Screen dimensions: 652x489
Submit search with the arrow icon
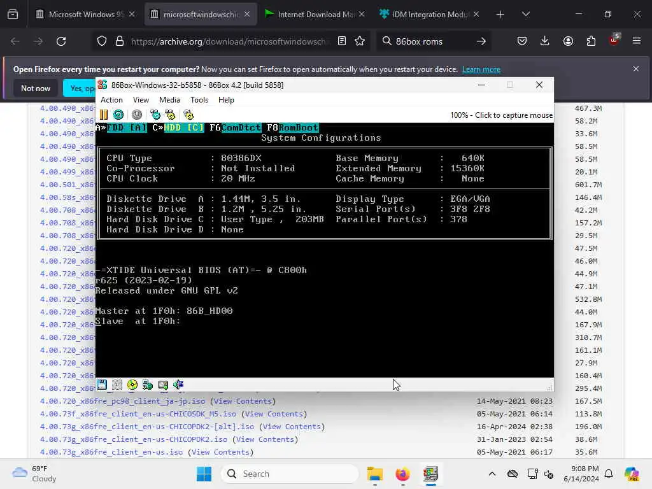click(x=481, y=41)
